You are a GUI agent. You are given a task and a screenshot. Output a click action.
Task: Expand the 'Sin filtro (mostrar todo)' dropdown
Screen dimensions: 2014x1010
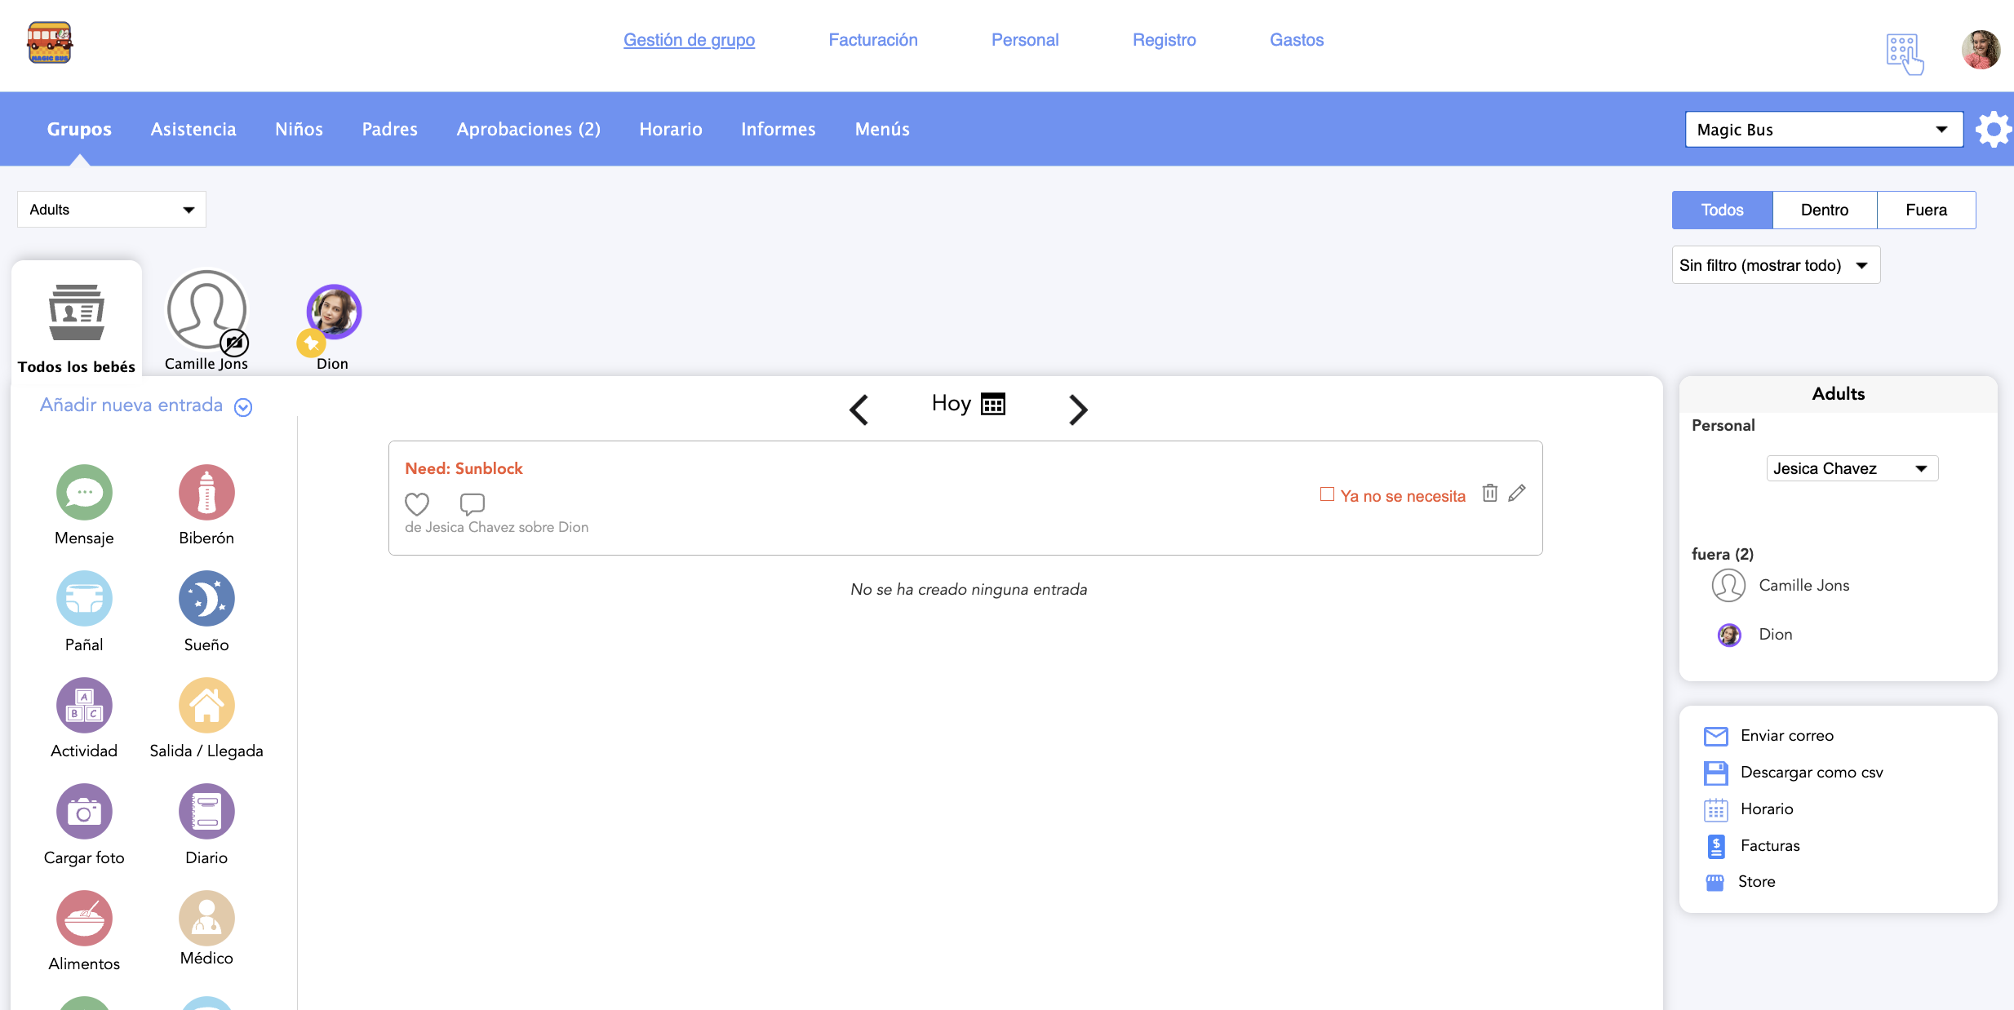pyautogui.click(x=1775, y=265)
